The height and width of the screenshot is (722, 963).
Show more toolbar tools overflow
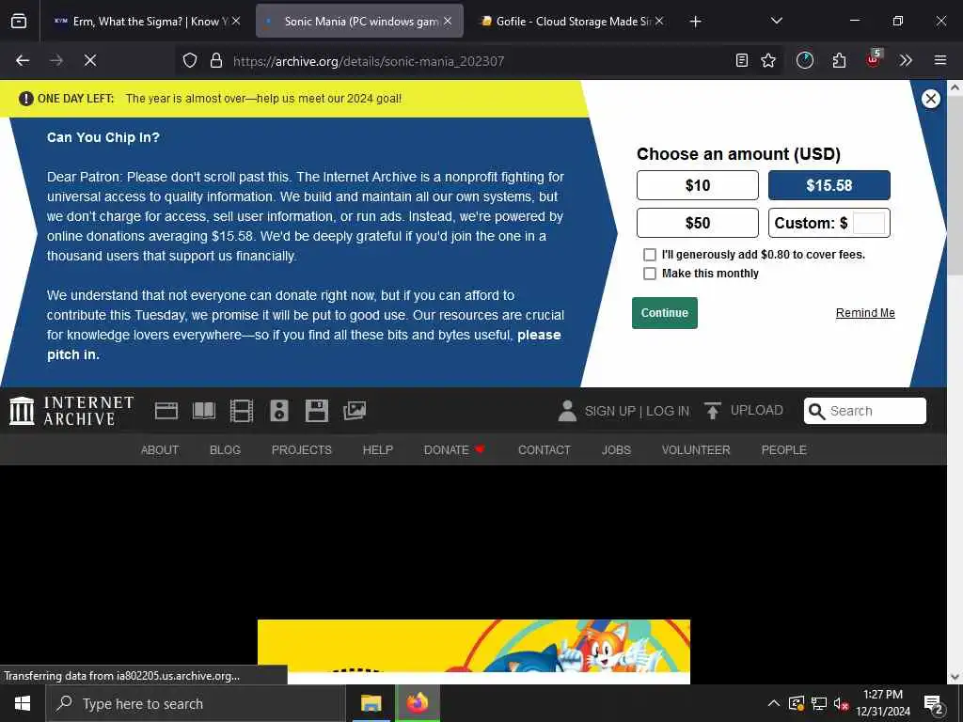(x=906, y=60)
